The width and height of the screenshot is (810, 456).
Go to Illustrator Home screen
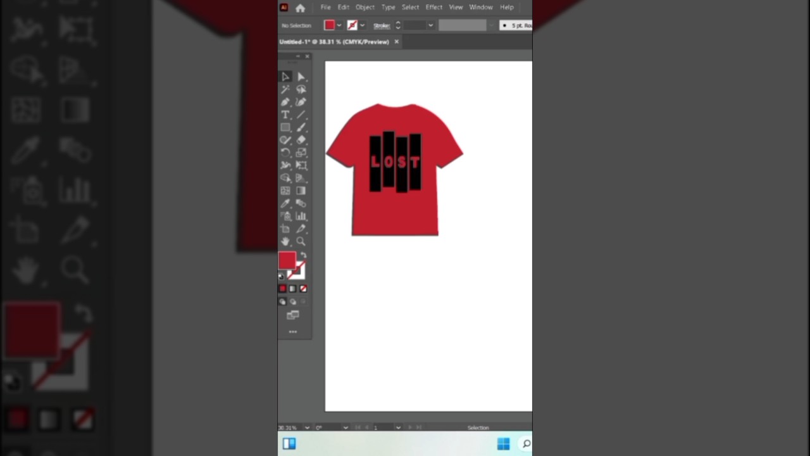point(300,8)
